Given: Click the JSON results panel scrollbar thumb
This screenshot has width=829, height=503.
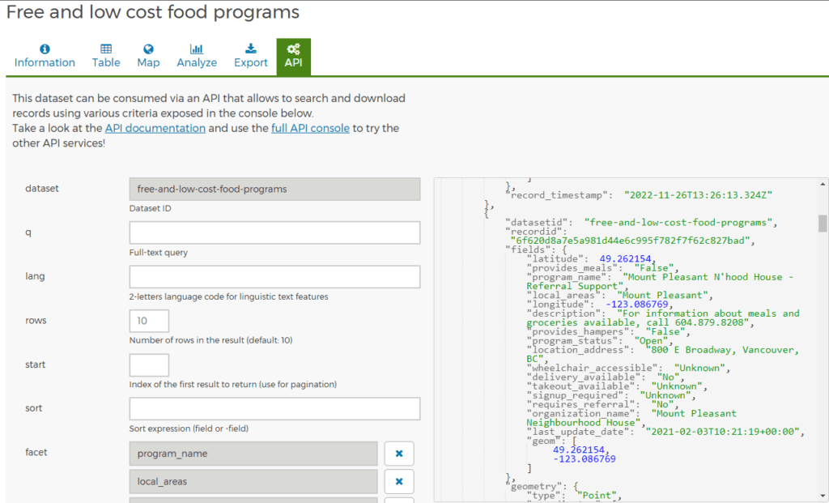Looking at the screenshot, I should click(x=823, y=223).
